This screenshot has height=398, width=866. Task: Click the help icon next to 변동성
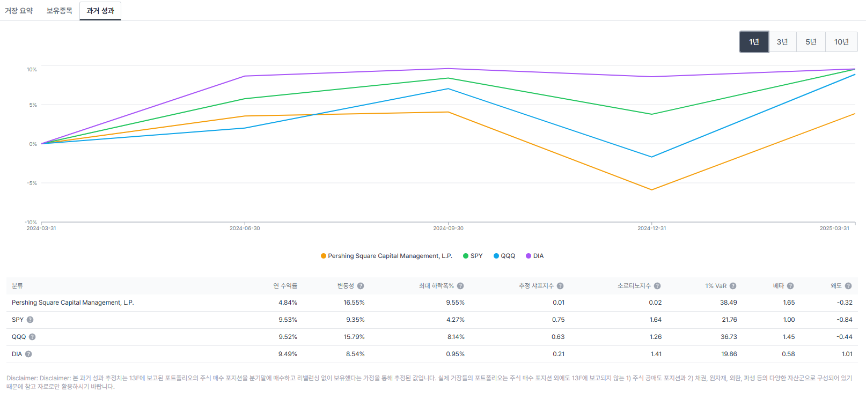pyautogui.click(x=361, y=286)
